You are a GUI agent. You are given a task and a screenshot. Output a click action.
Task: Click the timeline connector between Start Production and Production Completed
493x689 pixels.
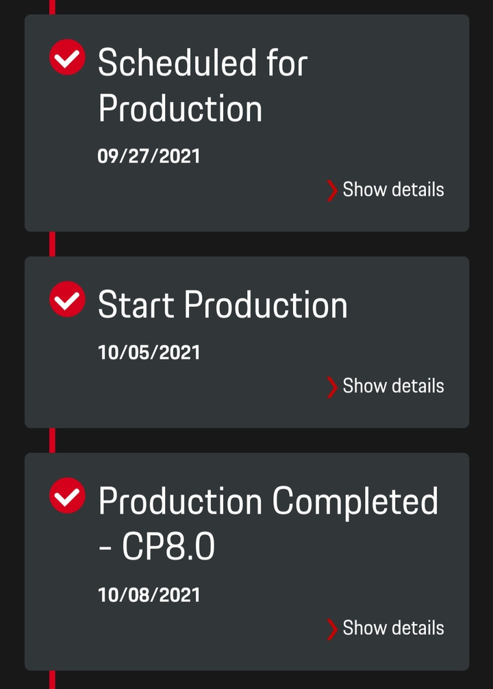52,440
